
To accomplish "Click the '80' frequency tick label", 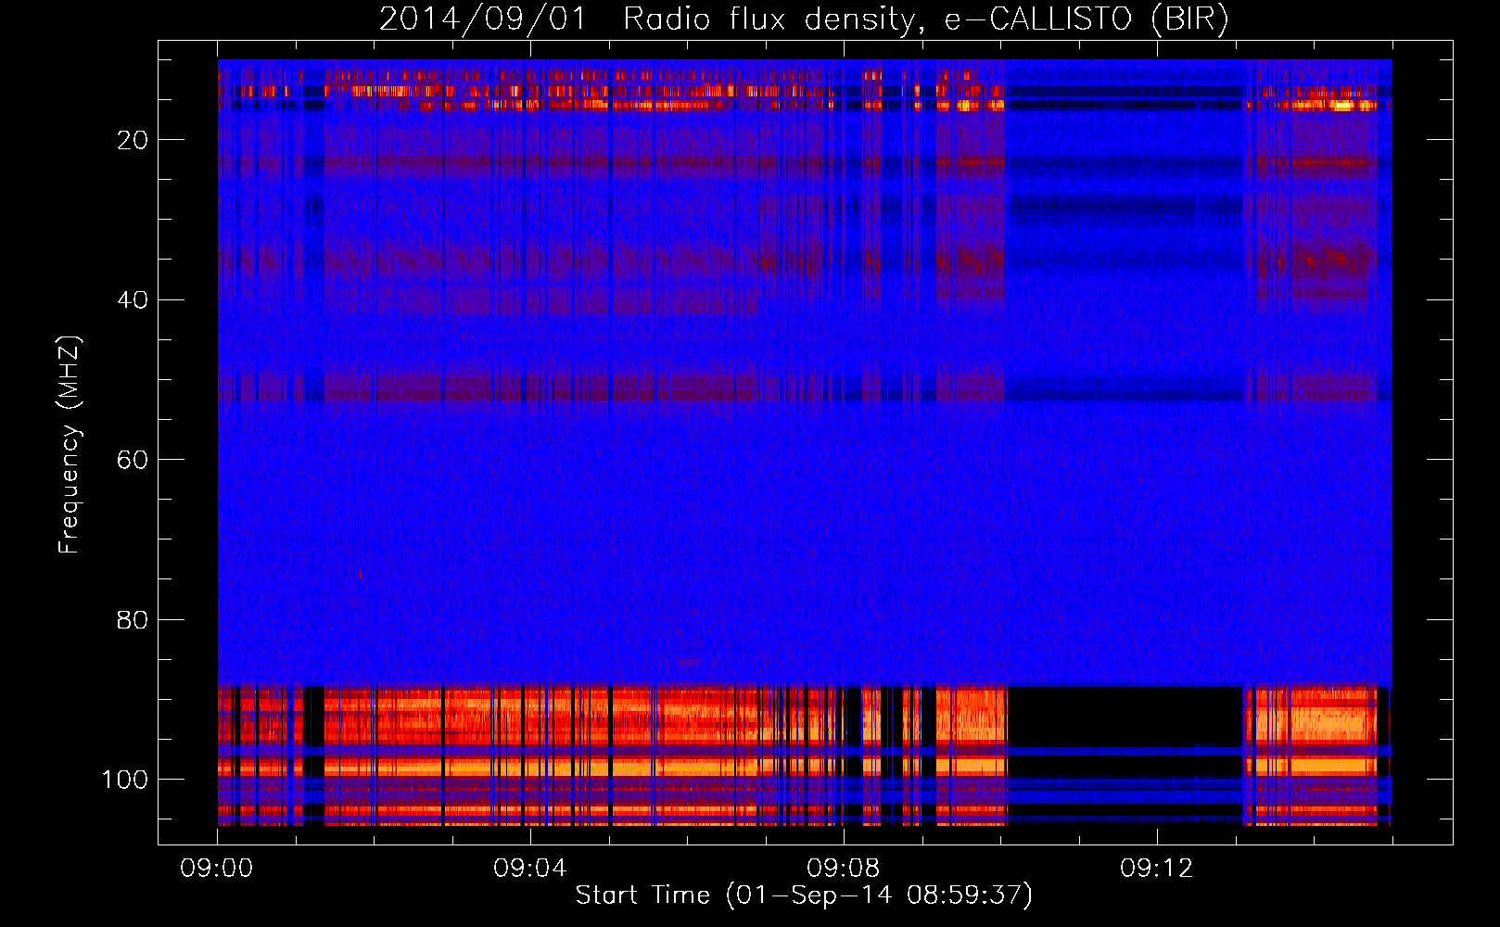I will click(x=133, y=619).
